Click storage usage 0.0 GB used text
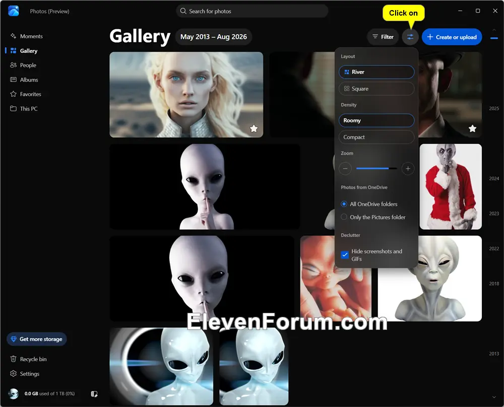Image resolution: width=504 pixels, height=407 pixels. pos(49,393)
